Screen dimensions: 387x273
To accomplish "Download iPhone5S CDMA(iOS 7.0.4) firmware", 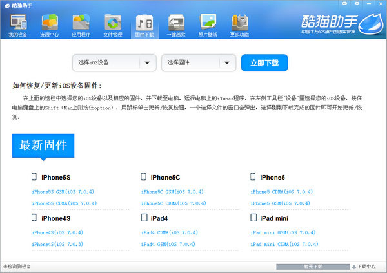I will (64, 203).
